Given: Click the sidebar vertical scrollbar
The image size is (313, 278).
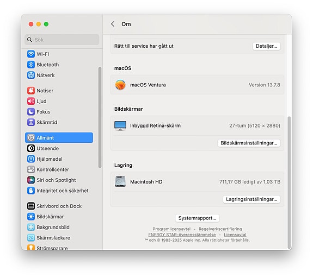Looking at the screenshot, I should (x=100, y=117).
